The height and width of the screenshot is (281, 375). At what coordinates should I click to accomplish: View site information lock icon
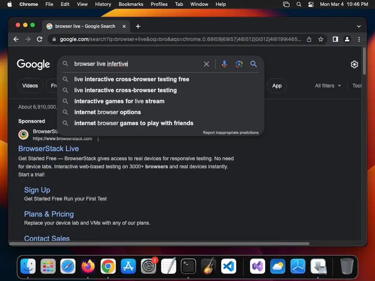click(54, 39)
